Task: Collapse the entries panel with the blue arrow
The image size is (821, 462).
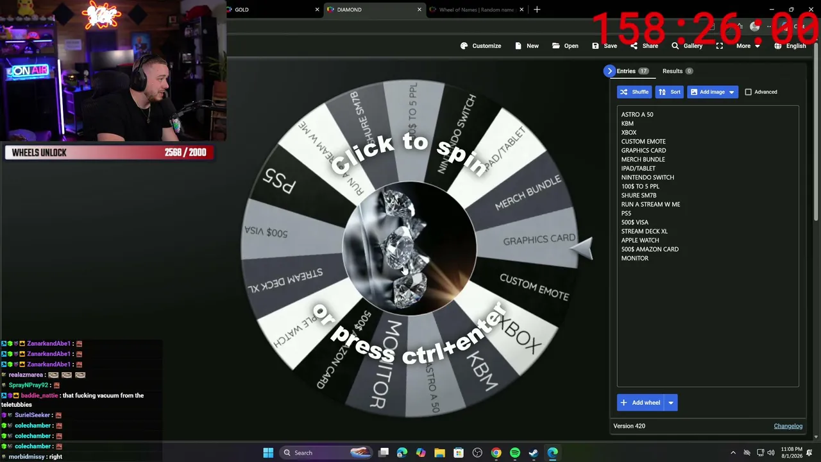Action: click(609, 71)
